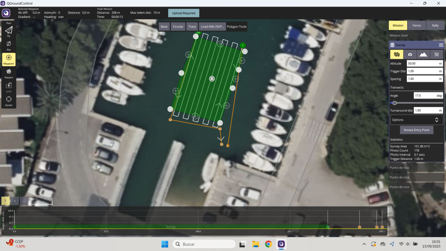Switch to Fly view using paper plane icon

9,31
